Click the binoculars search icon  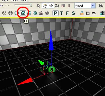click(x=100, y=6)
